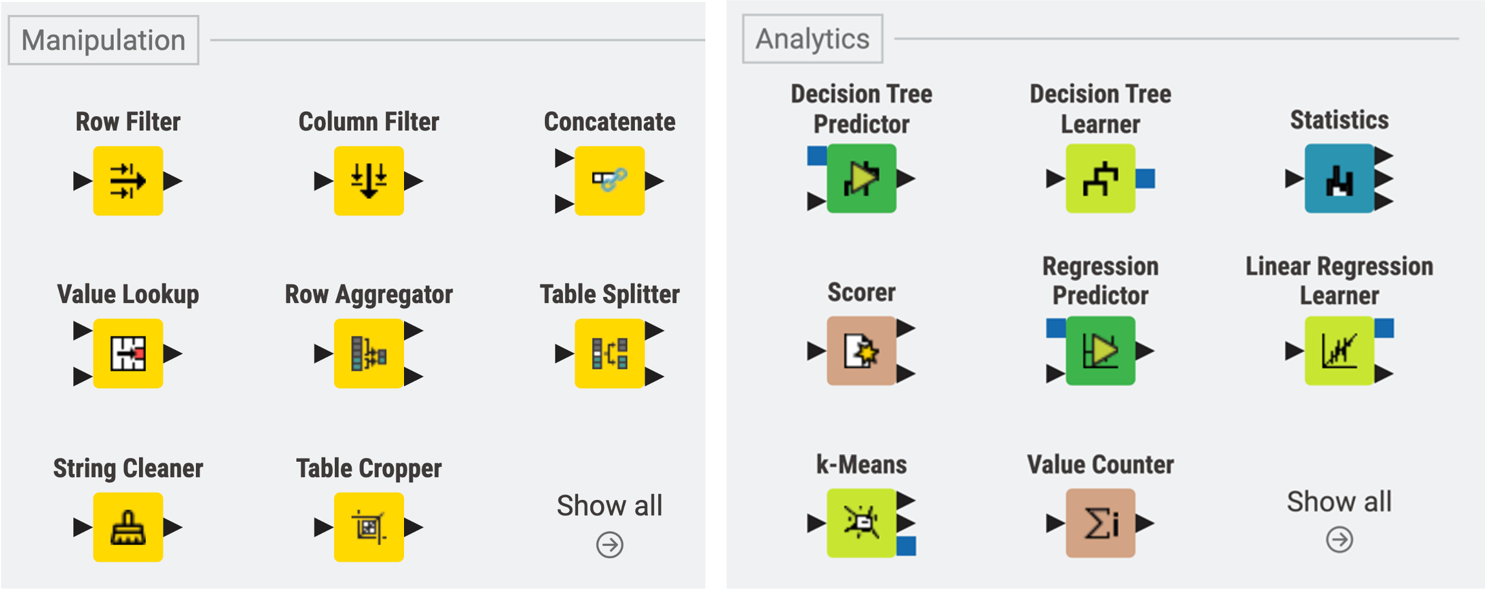Choose the Table Splitter node icon

(x=610, y=353)
